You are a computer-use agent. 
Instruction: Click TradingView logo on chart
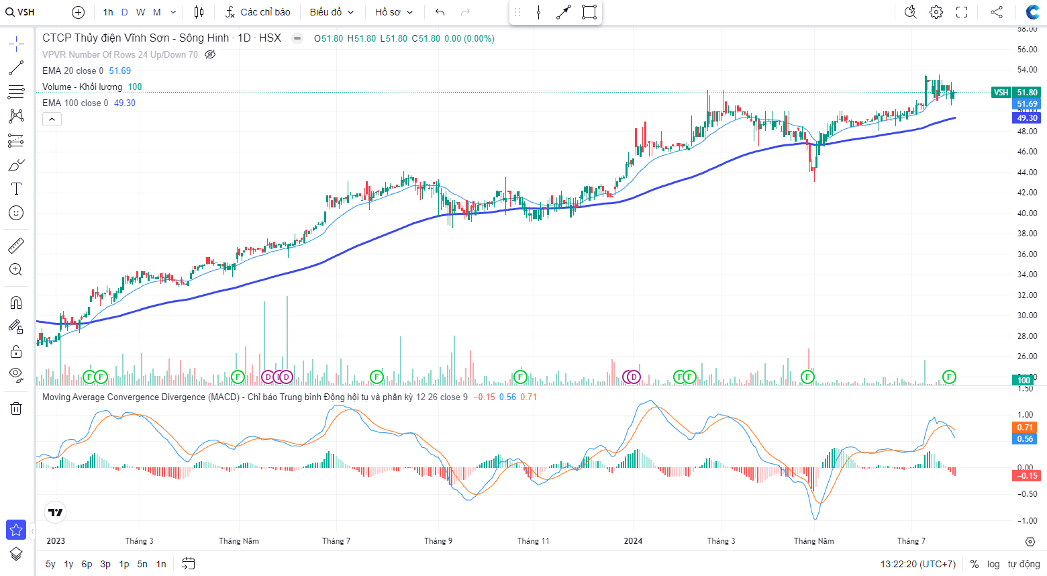point(56,513)
